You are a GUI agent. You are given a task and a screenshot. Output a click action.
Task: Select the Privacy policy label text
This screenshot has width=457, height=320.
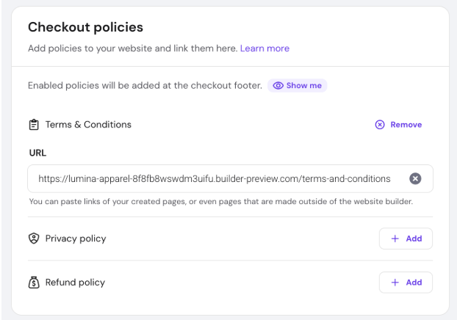(76, 239)
